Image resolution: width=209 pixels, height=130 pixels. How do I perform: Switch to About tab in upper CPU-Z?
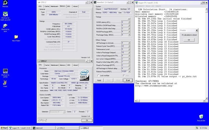[x=75, y=6]
